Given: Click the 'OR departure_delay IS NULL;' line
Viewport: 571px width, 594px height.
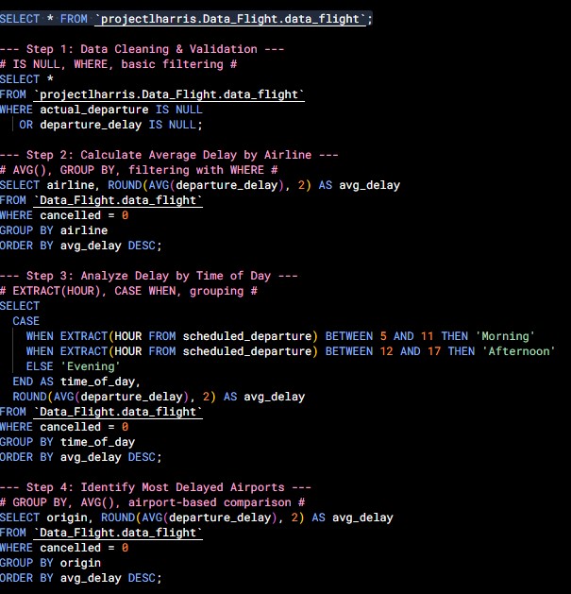Looking at the screenshot, I should click(110, 125).
